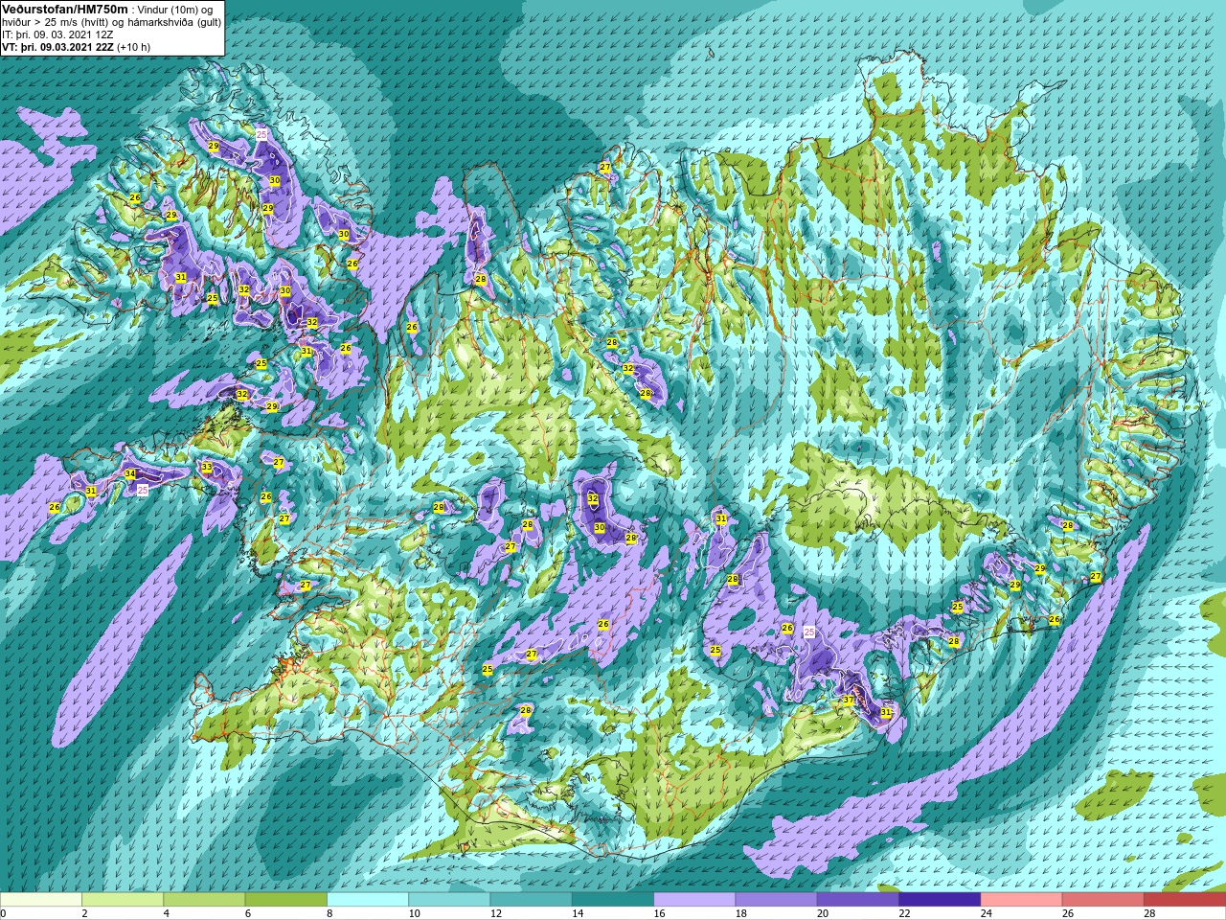Select the 22–24 m/s dark indigo legend swatch

click(x=940, y=900)
